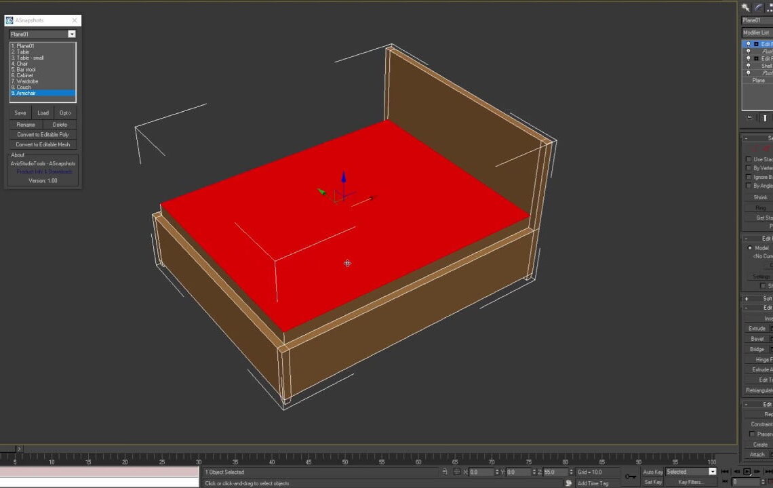This screenshot has height=488, width=773.
Task: Click the show end result toggle icon
Action: 765,118
